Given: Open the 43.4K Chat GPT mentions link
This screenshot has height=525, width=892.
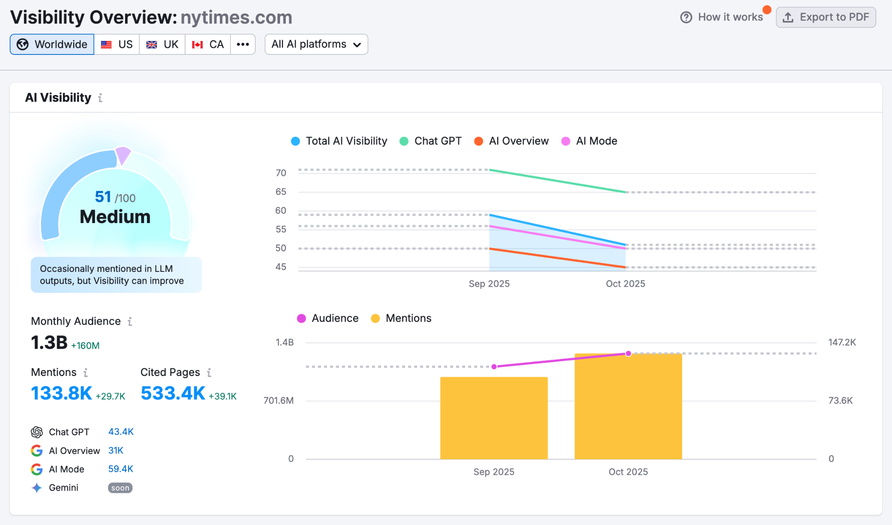Looking at the screenshot, I should coord(121,432).
